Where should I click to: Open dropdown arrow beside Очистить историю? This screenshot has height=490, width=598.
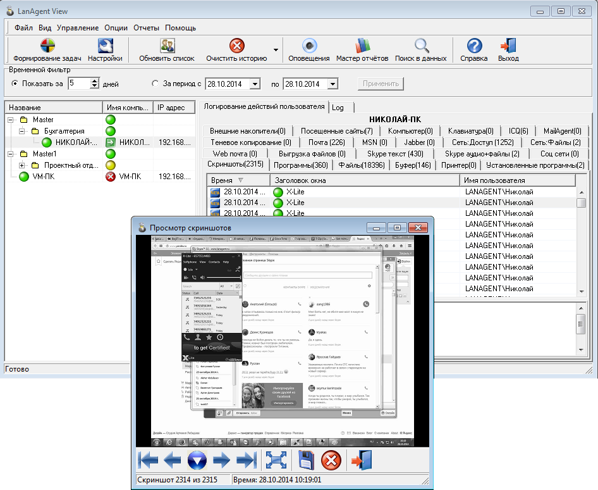[276, 50]
